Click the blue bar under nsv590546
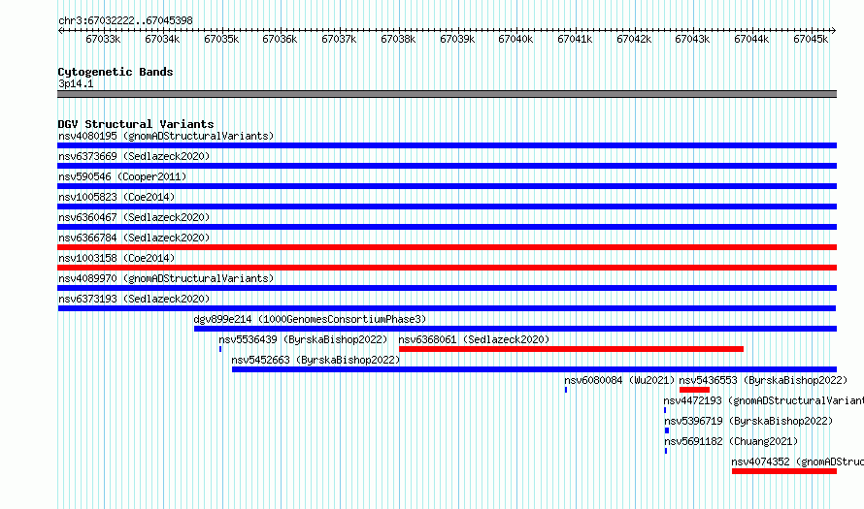 (447, 186)
